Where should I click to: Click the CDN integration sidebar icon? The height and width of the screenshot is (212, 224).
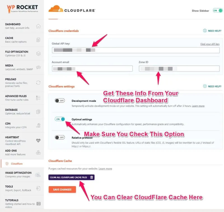pos(38,125)
